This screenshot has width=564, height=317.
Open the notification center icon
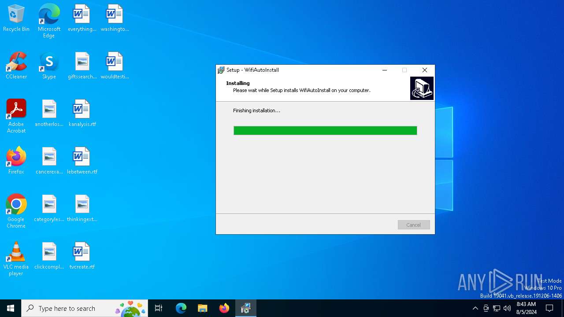pyautogui.click(x=549, y=308)
